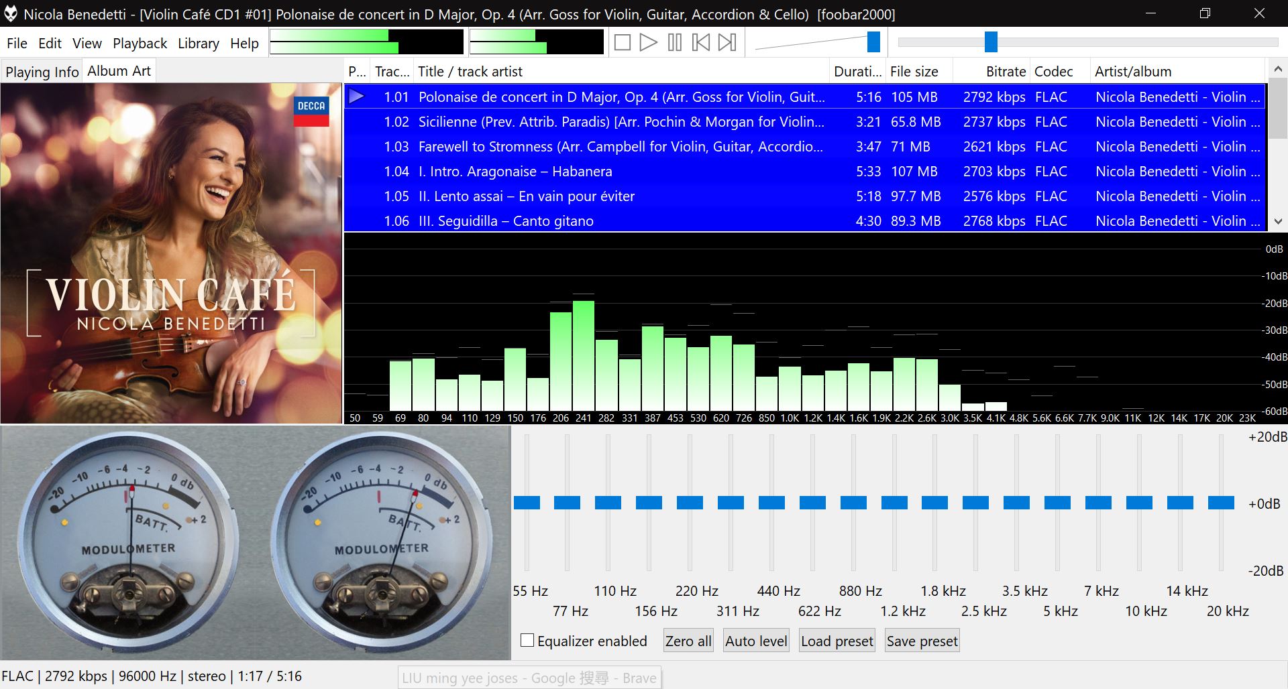
Task: Enable the Equalizer enabled checkbox
Action: (527, 640)
